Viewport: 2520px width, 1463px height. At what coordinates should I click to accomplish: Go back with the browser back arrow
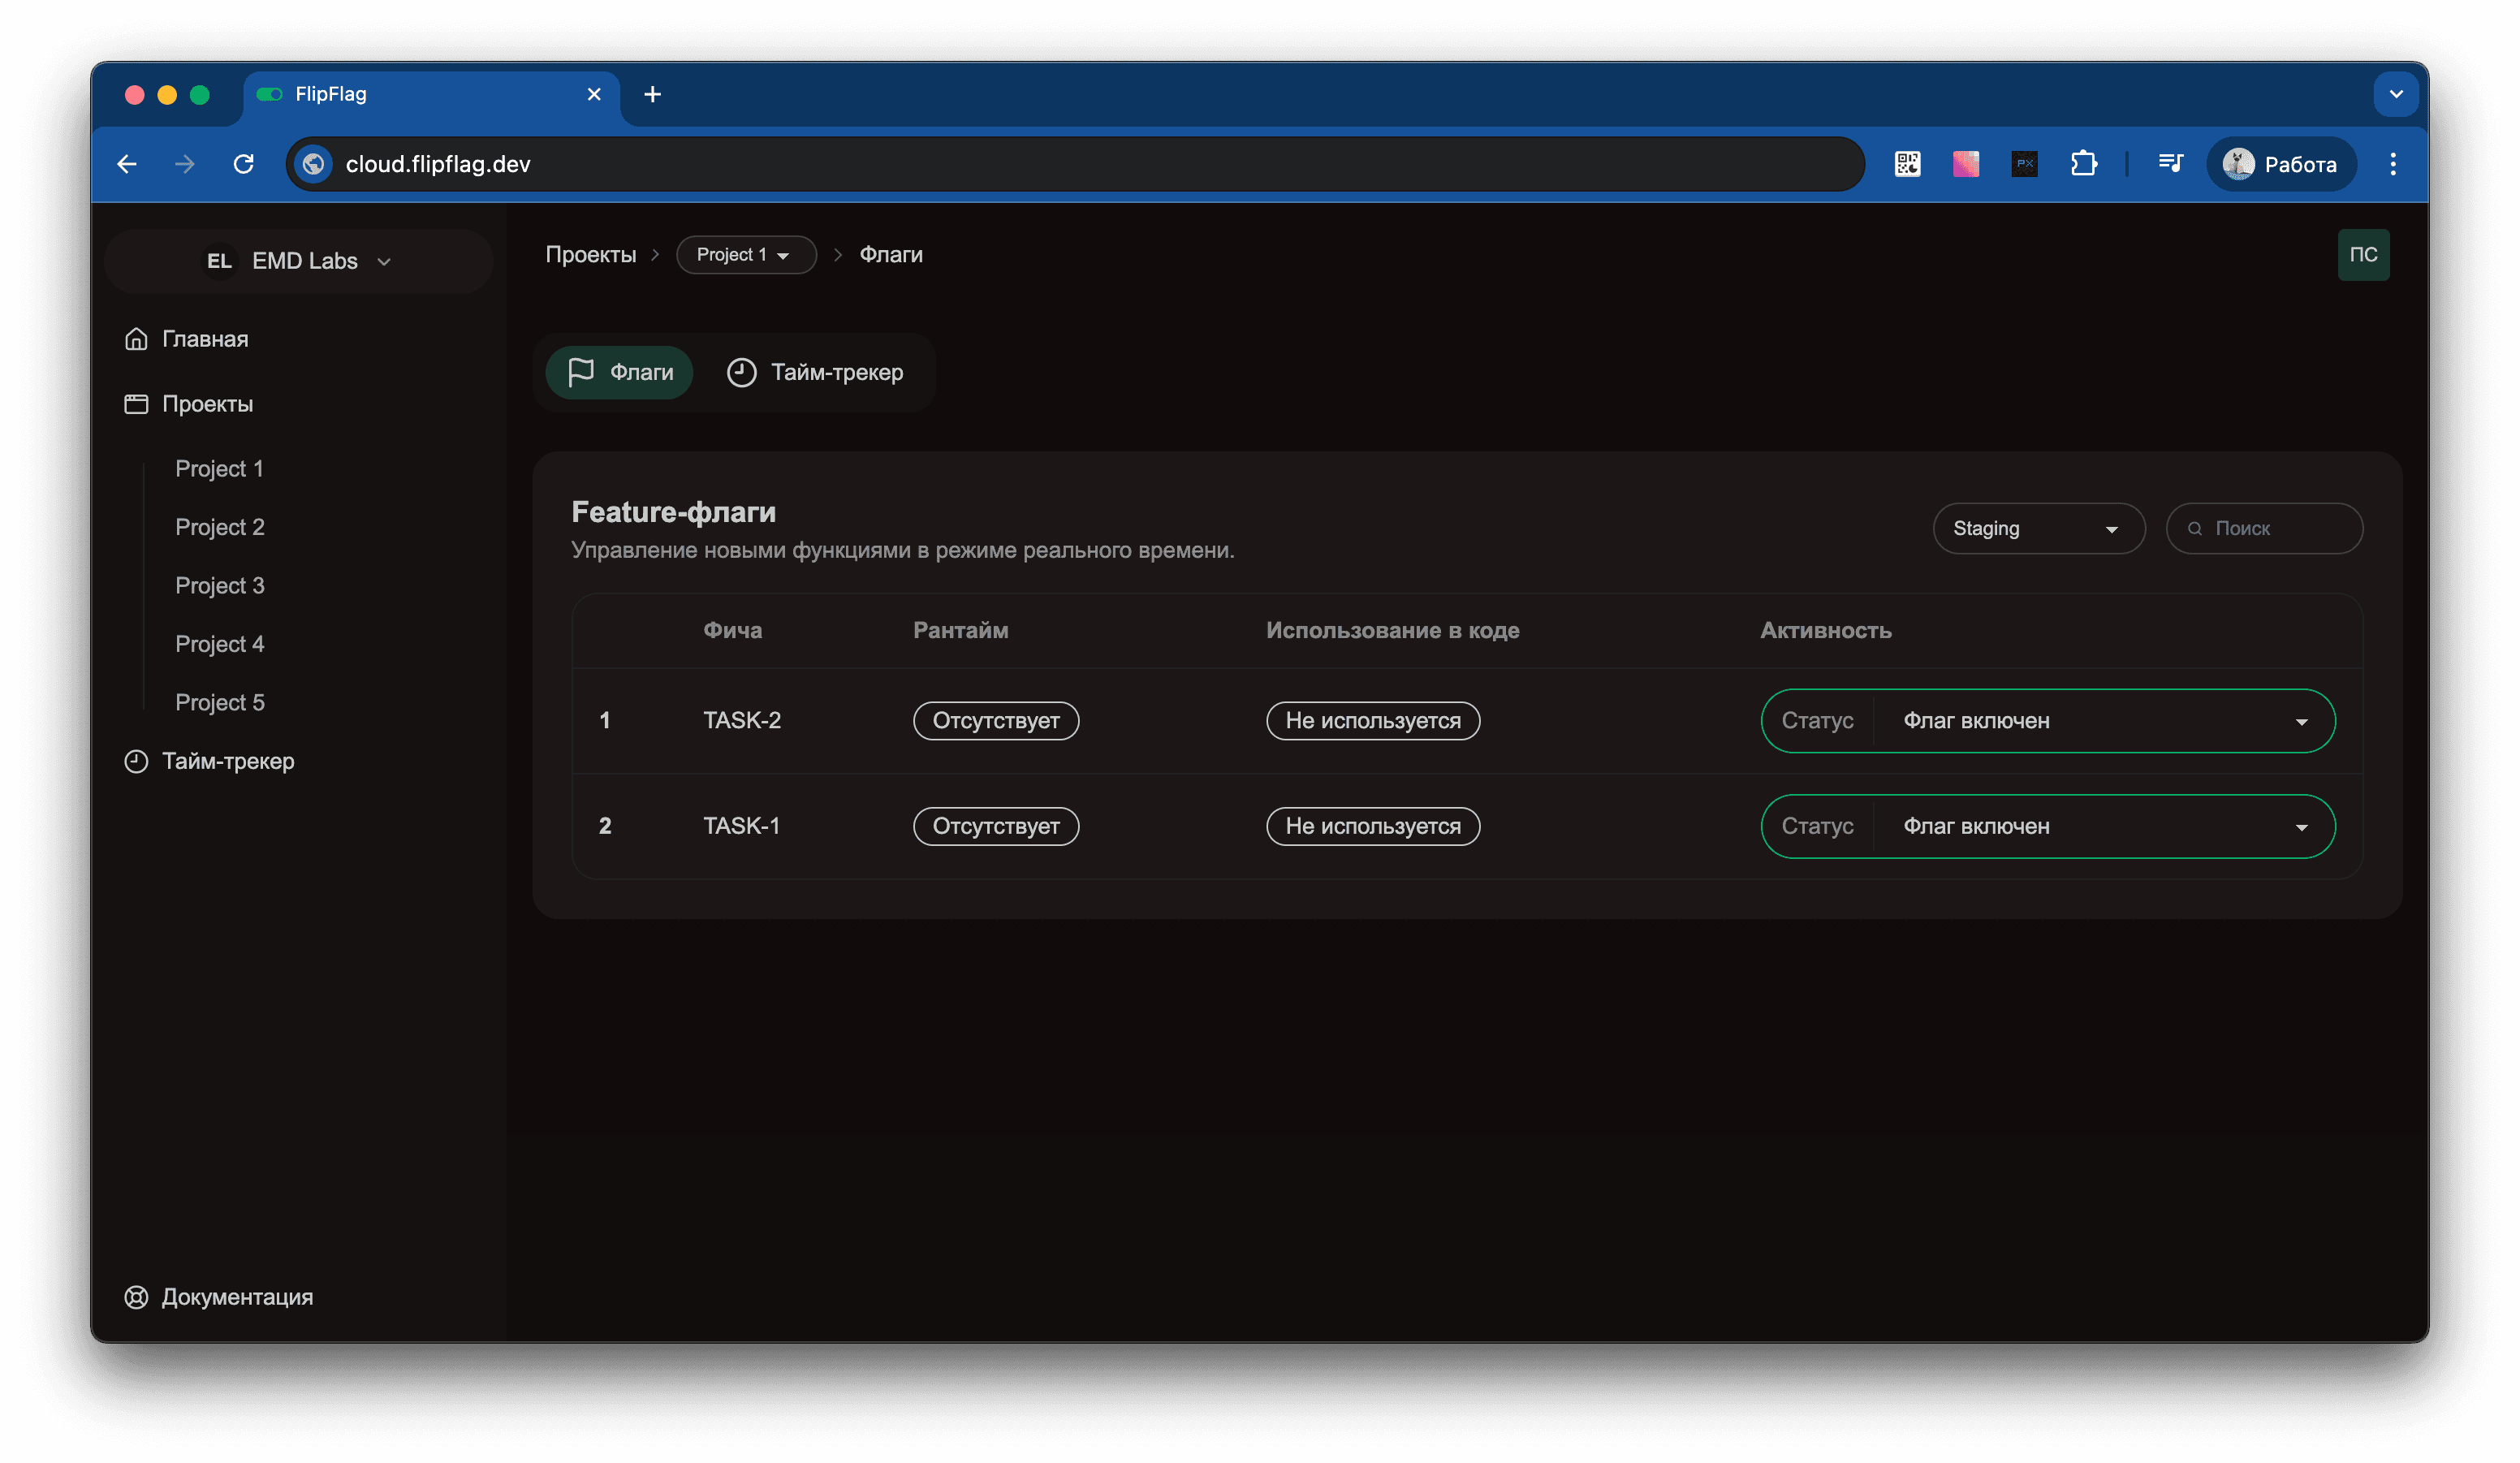(127, 164)
